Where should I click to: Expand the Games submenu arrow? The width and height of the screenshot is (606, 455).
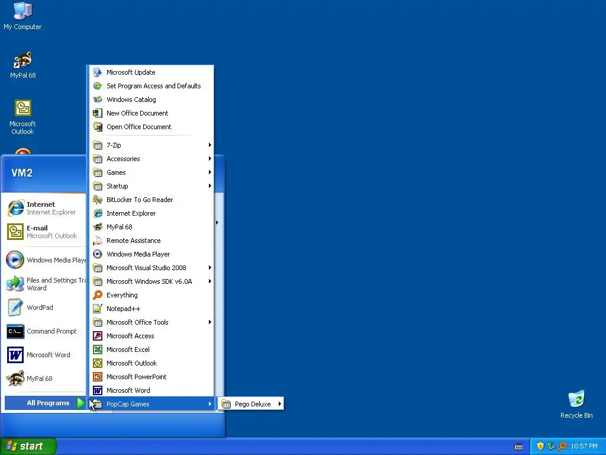210,172
